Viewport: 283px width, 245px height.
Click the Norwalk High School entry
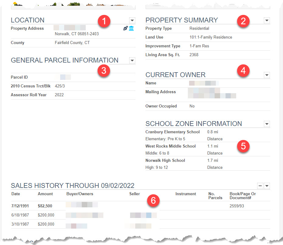pyautogui.click(x=165, y=160)
